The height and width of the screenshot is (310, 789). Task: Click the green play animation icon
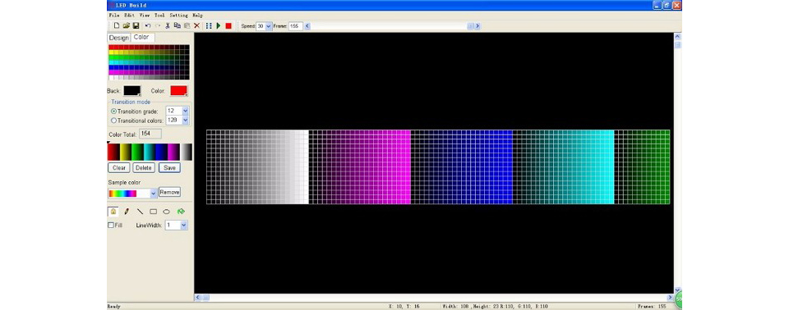coord(219,25)
